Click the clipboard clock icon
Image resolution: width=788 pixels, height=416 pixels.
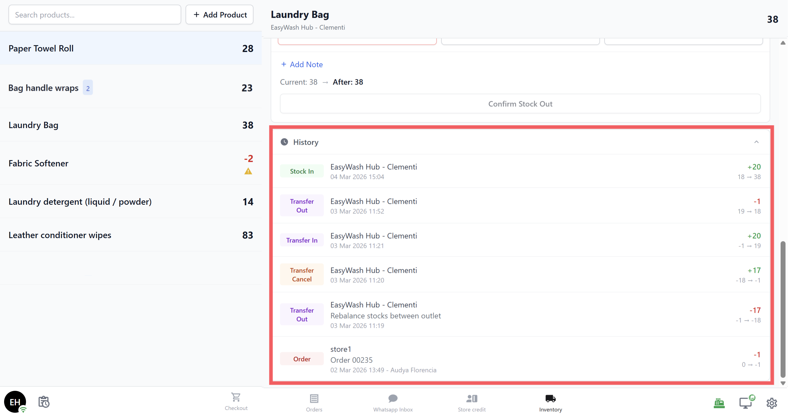(44, 401)
